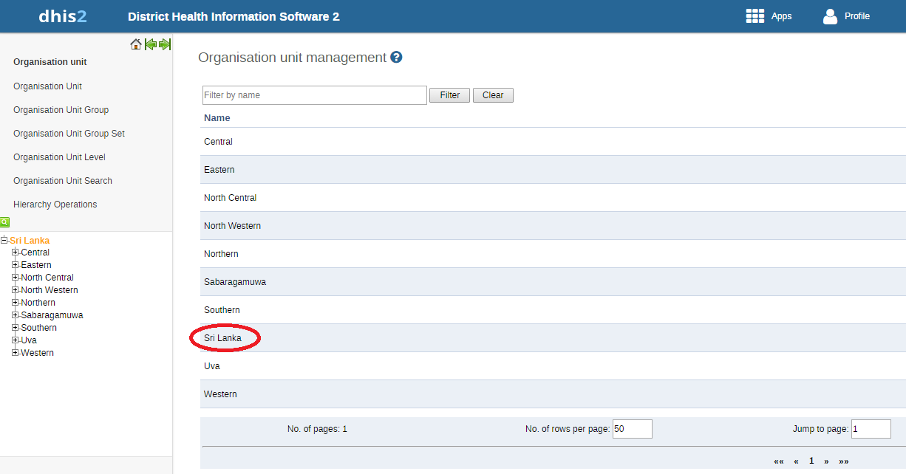This screenshot has height=474, width=906.
Task: Click the dhis2 logo
Action: tap(63, 16)
